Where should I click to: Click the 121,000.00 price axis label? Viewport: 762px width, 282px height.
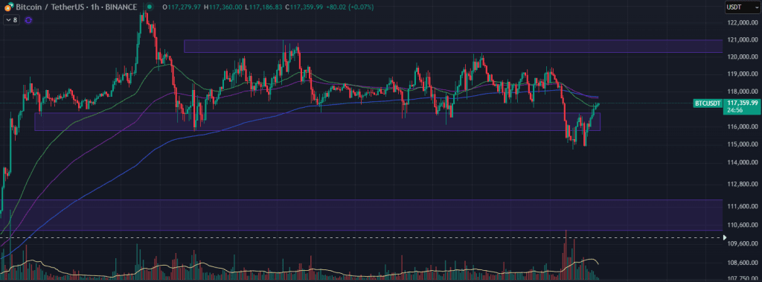pyautogui.click(x=743, y=40)
